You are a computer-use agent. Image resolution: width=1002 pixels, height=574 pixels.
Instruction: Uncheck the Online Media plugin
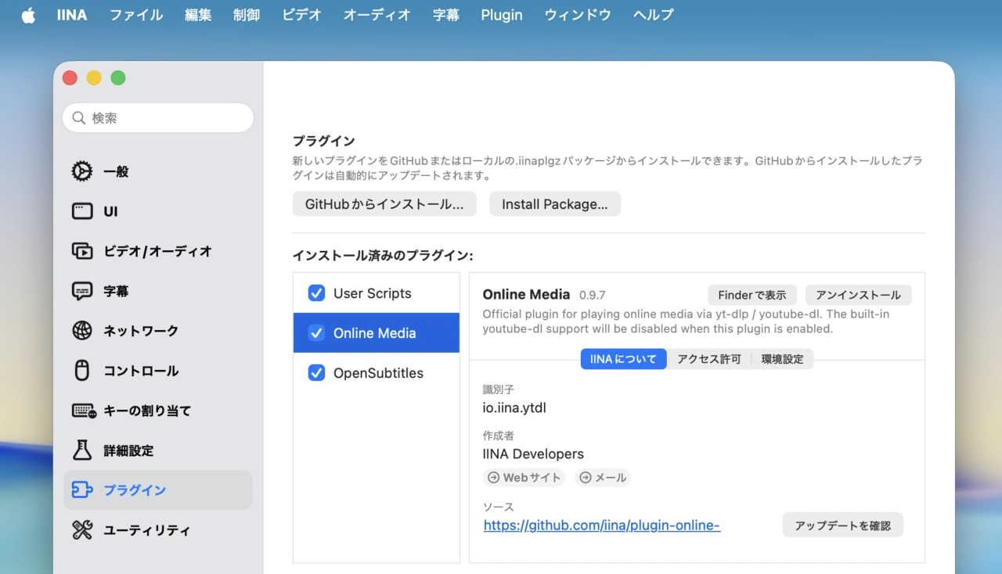click(x=316, y=332)
